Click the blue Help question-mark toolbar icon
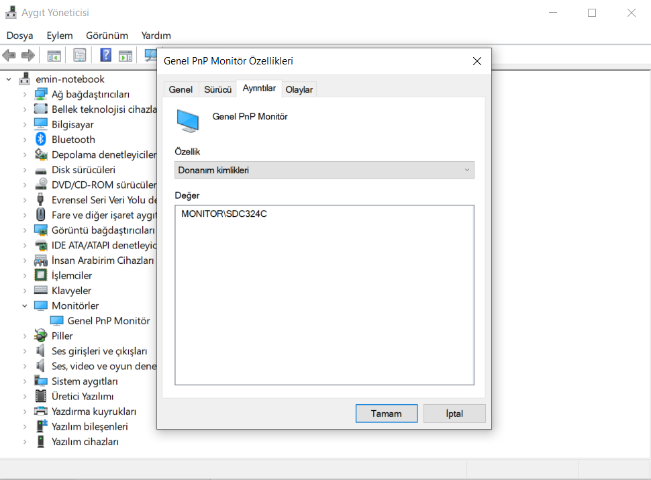 click(x=106, y=55)
